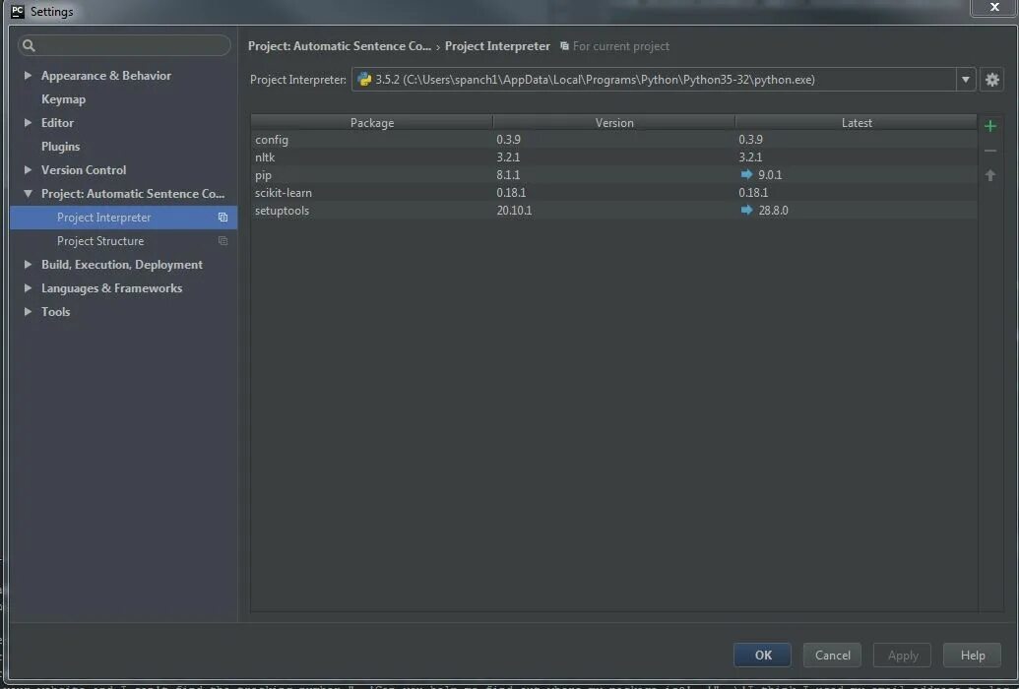Click the OK button
Viewport: 1019px width, 689px height.
tap(762, 656)
